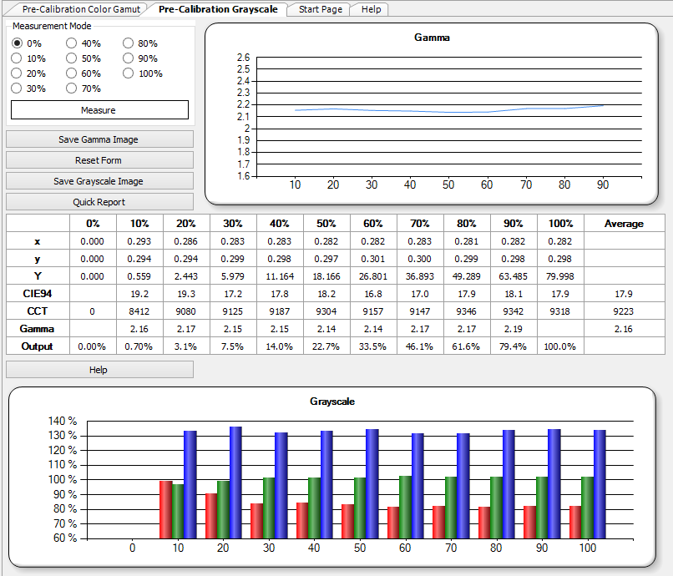Image resolution: width=673 pixels, height=576 pixels.
Task: Click the 50% column header in table
Action: coord(326,224)
